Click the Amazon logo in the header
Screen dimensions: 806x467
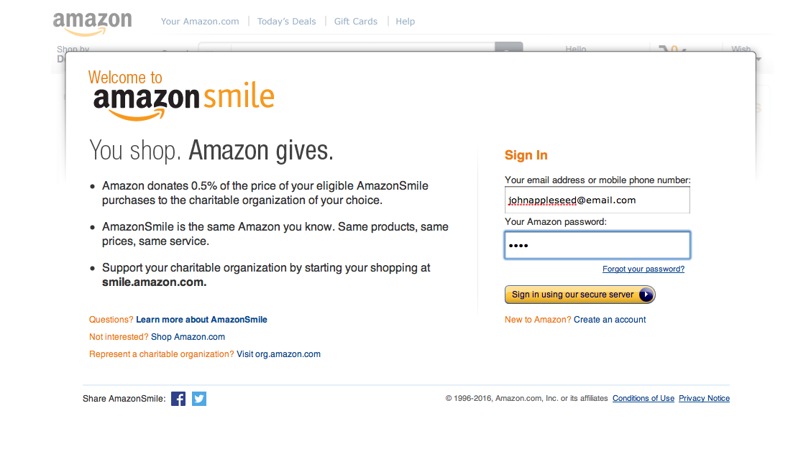tap(93, 24)
